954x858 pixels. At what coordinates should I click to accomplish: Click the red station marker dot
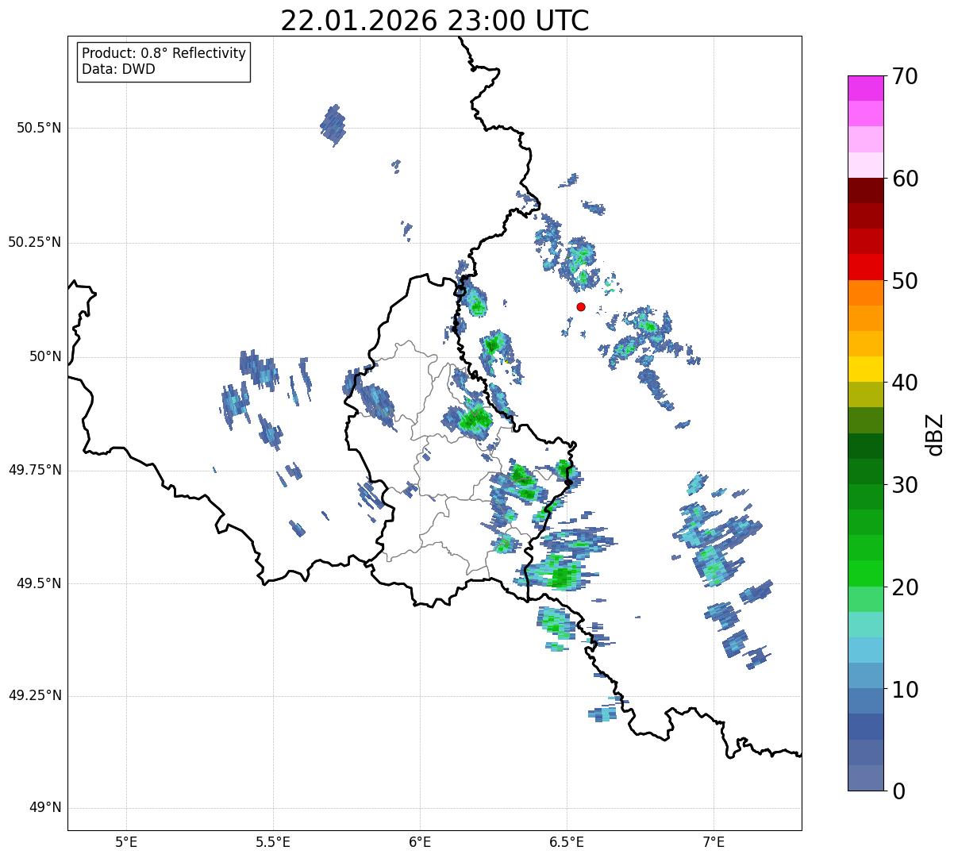pos(581,306)
